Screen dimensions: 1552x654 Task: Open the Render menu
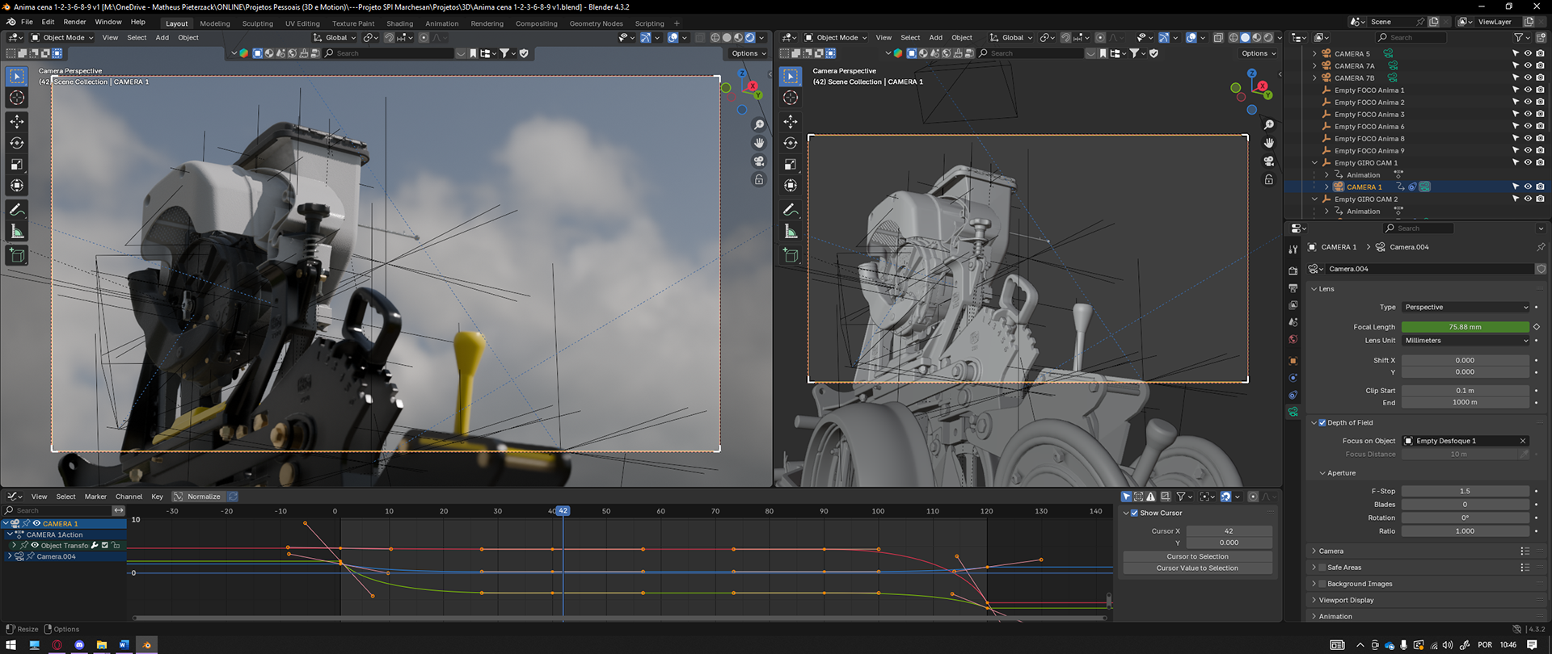(74, 22)
